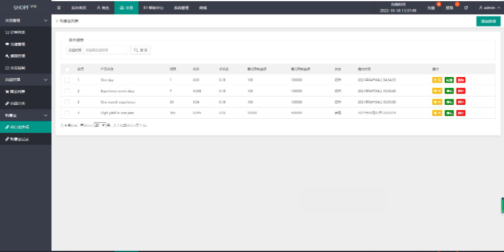The width and height of the screenshot is (504, 252).
Task: Click period value 365
Action: point(172,113)
